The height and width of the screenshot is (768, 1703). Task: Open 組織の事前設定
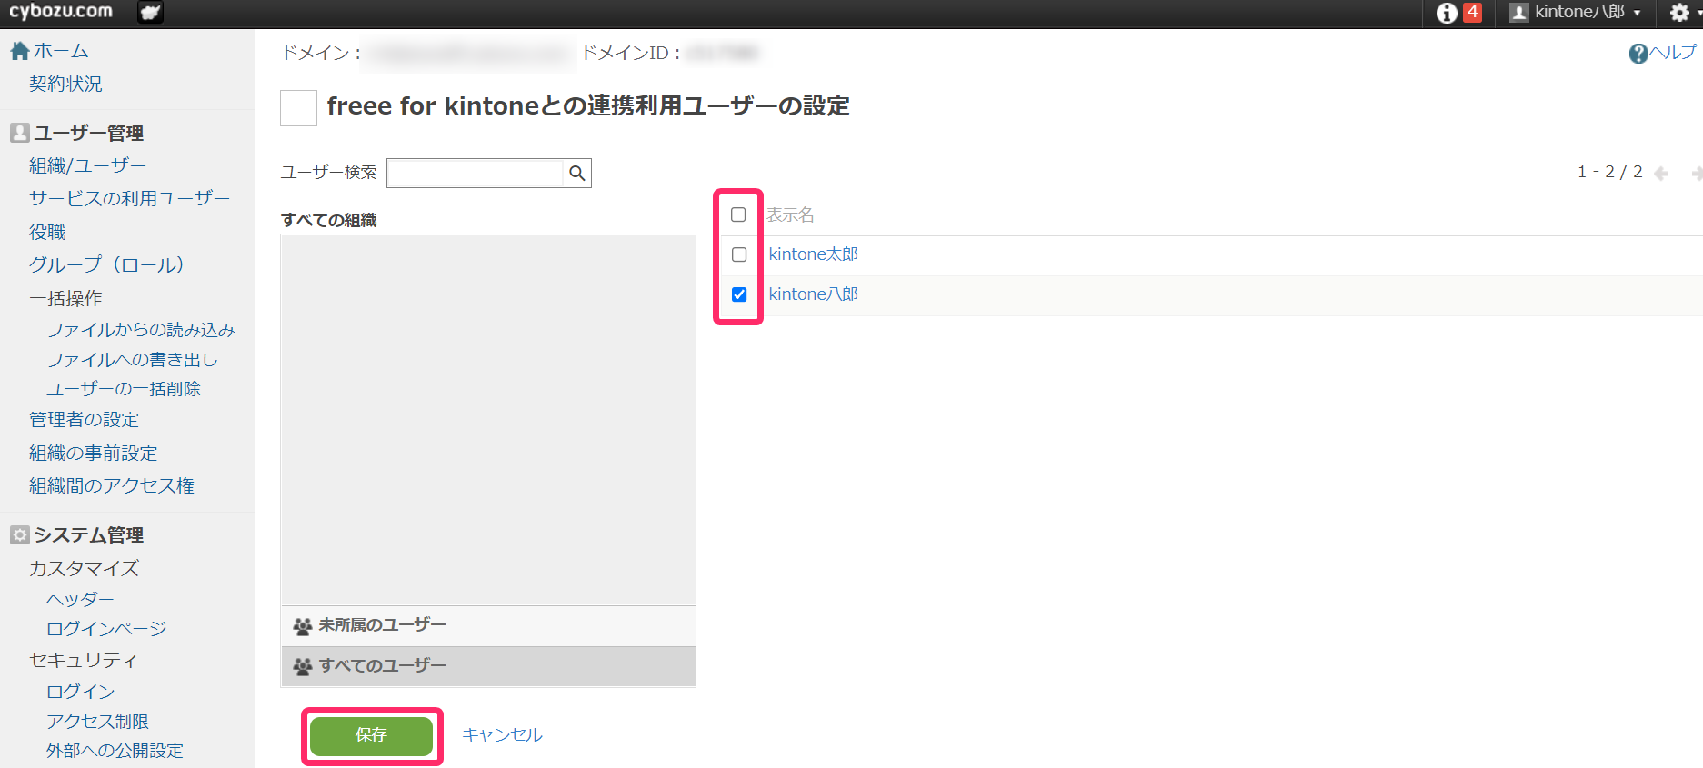(x=93, y=453)
